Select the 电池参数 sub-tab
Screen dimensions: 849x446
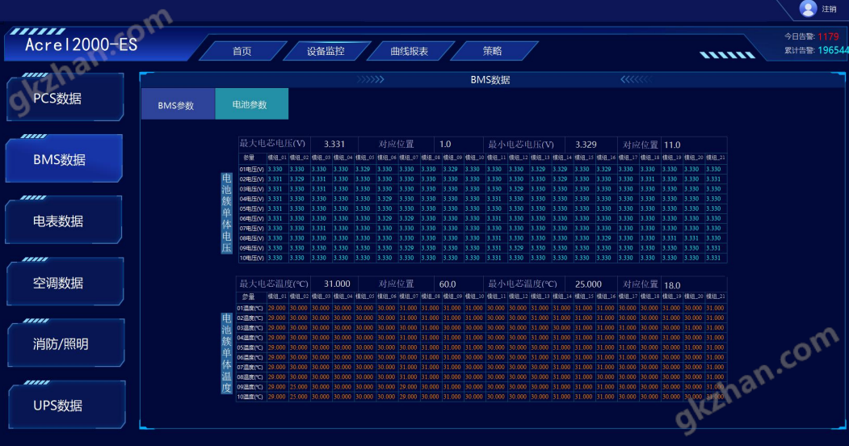tap(252, 103)
